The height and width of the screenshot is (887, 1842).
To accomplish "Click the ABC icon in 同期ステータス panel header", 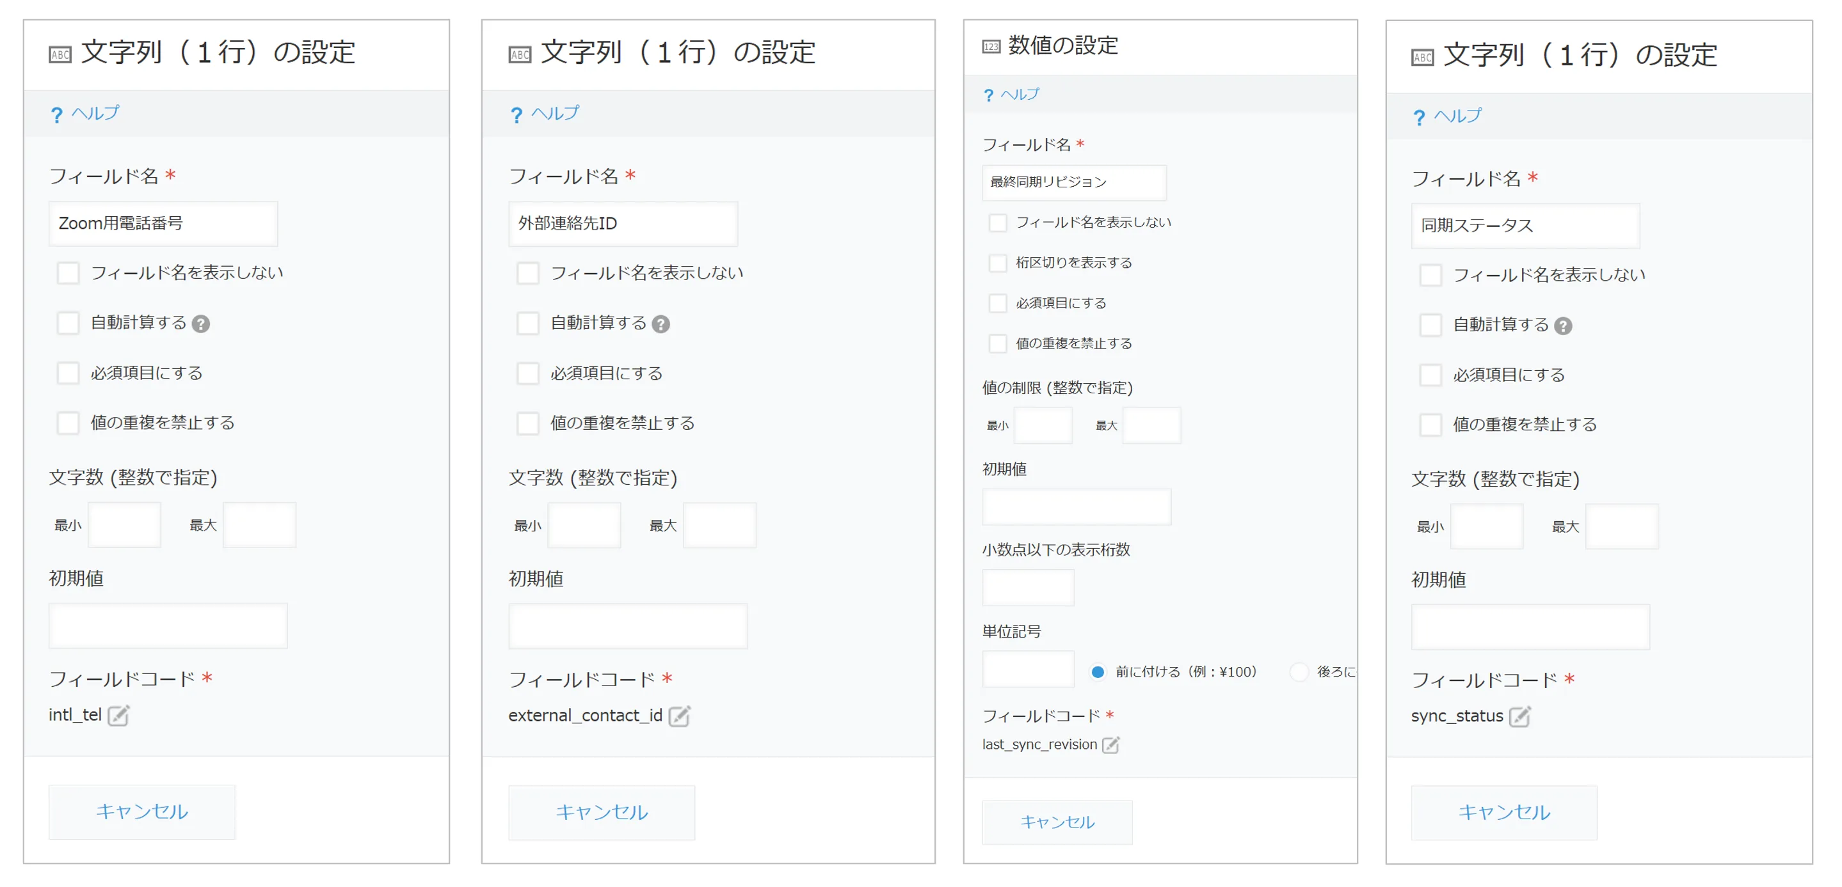I will click(x=1422, y=57).
